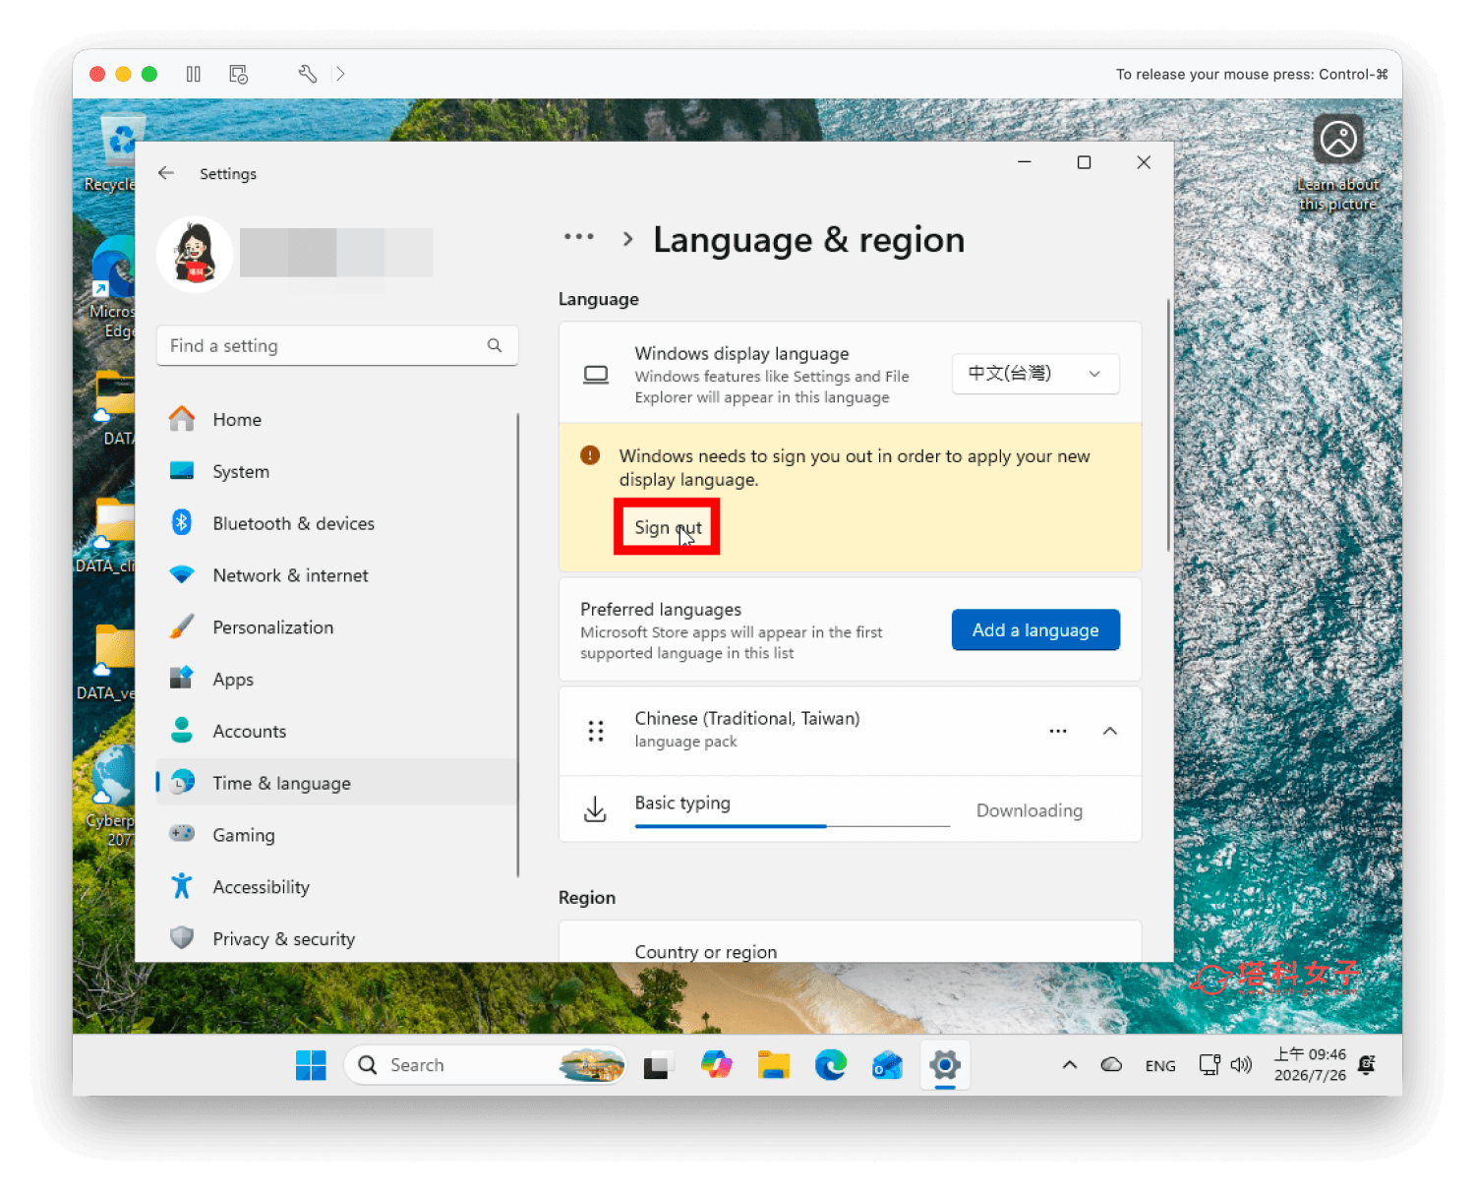Image resolution: width=1475 pixels, height=1192 pixels.
Task: Open Home in Settings sidebar
Action: [336, 419]
